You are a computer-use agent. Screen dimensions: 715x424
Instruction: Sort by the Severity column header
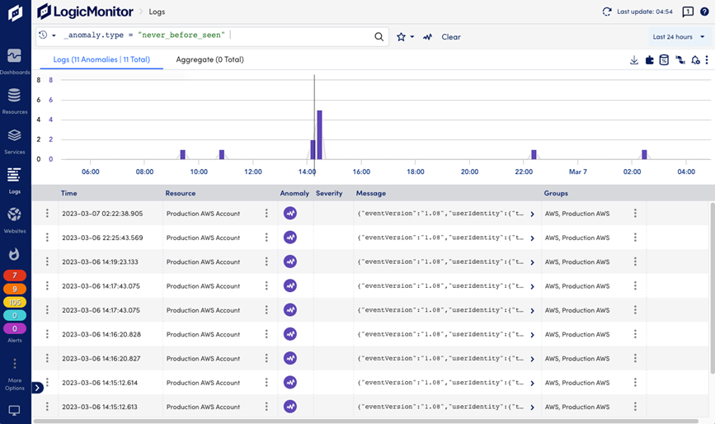[x=329, y=193]
